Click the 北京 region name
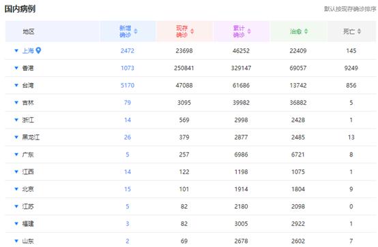The image size is (378, 247). point(28,189)
